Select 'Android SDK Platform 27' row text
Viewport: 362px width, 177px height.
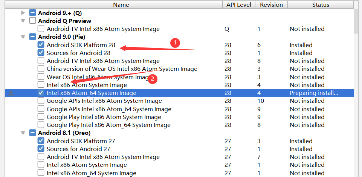(x=81, y=141)
